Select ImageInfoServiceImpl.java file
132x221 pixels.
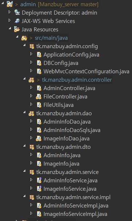click(75, 214)
